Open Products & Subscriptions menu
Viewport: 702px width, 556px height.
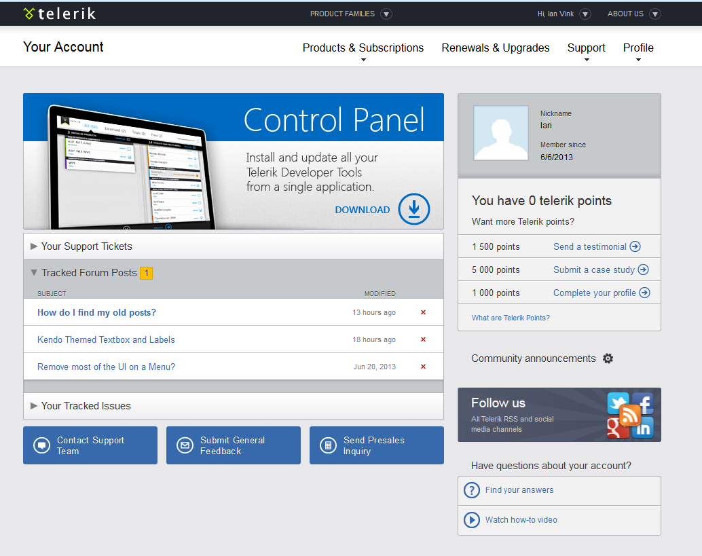tap(363, 48)
